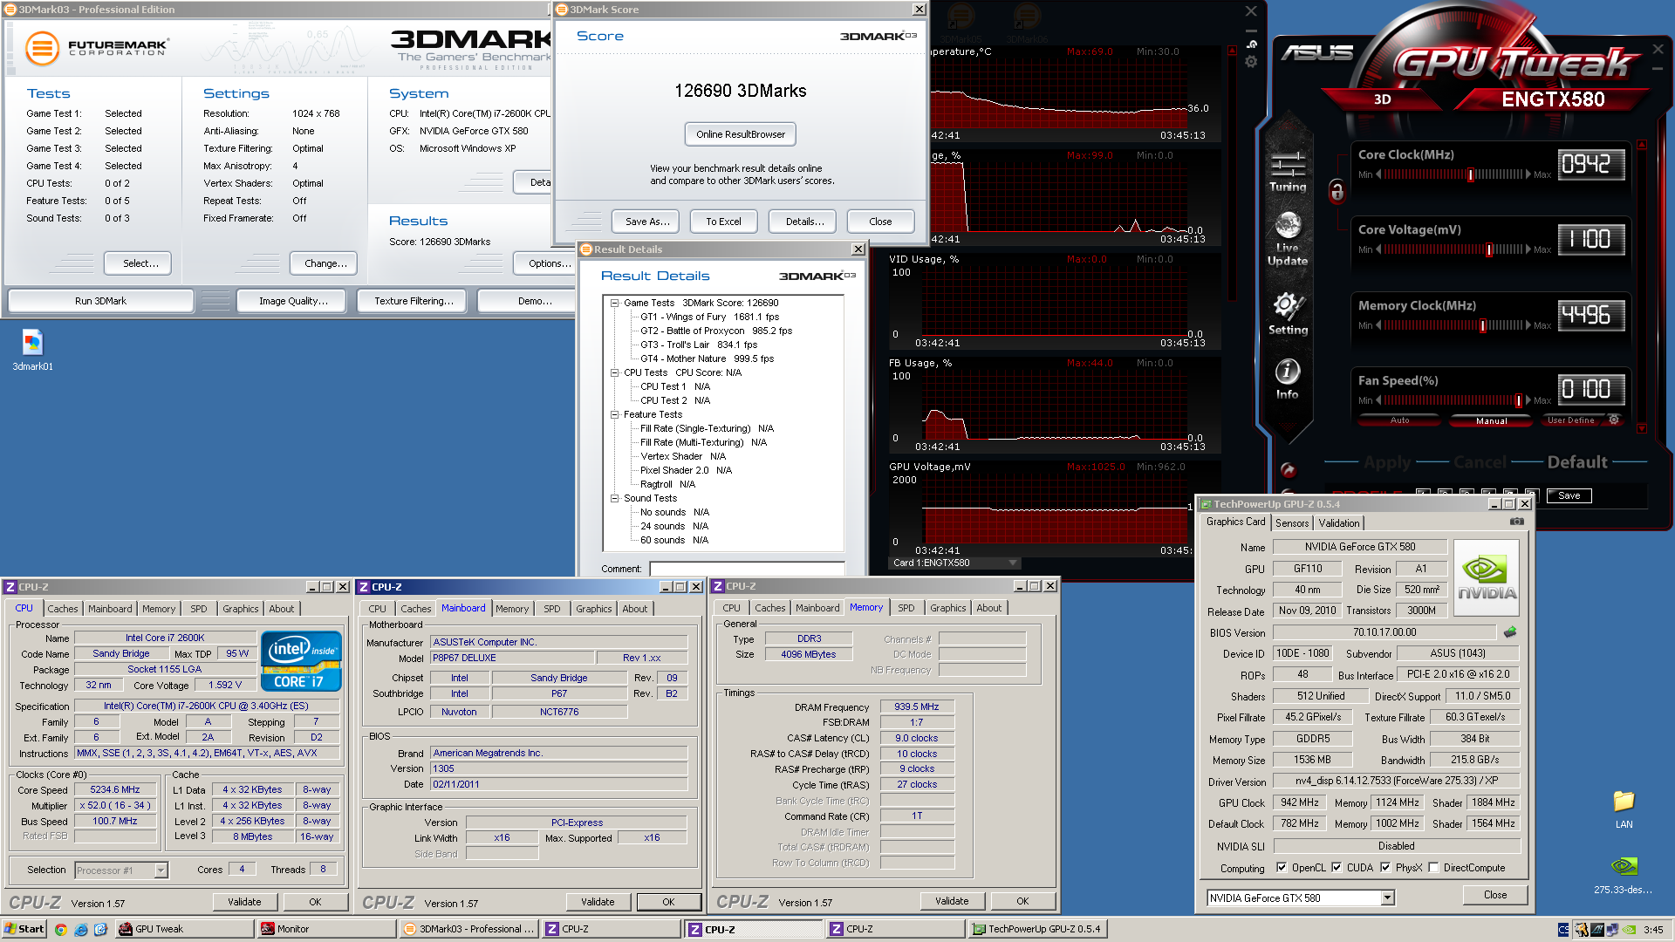1675x942 pixels.
Task: Click the BIOS save chip icon in GPU-Z
Action: coord(1510,632)
